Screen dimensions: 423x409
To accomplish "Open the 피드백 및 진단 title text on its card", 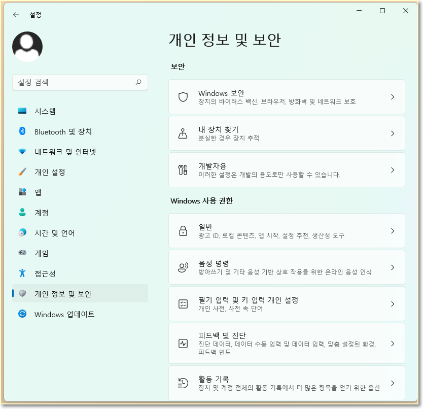I will (x=222, y=335).
